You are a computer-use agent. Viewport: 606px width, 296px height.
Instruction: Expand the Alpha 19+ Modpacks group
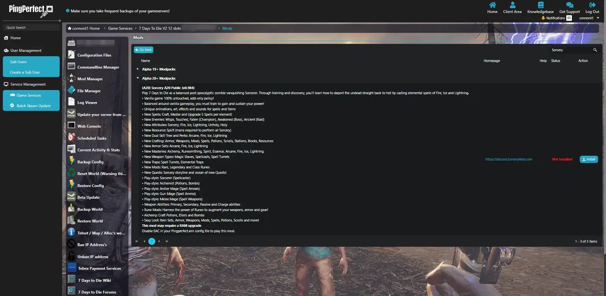(x=138, y=69)
